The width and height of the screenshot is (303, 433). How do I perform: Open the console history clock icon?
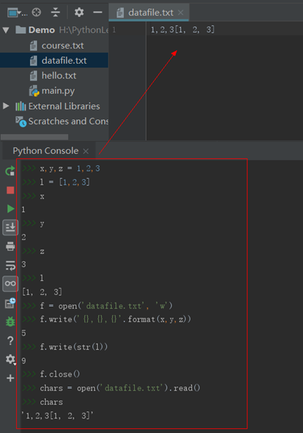pos(10,303)
